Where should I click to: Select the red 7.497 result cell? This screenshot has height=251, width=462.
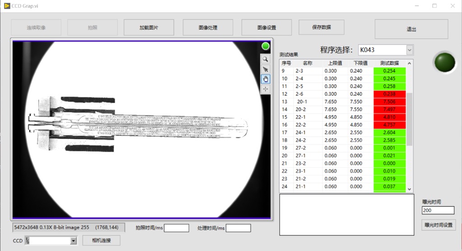pyautogui.click(x=389, y=109)
